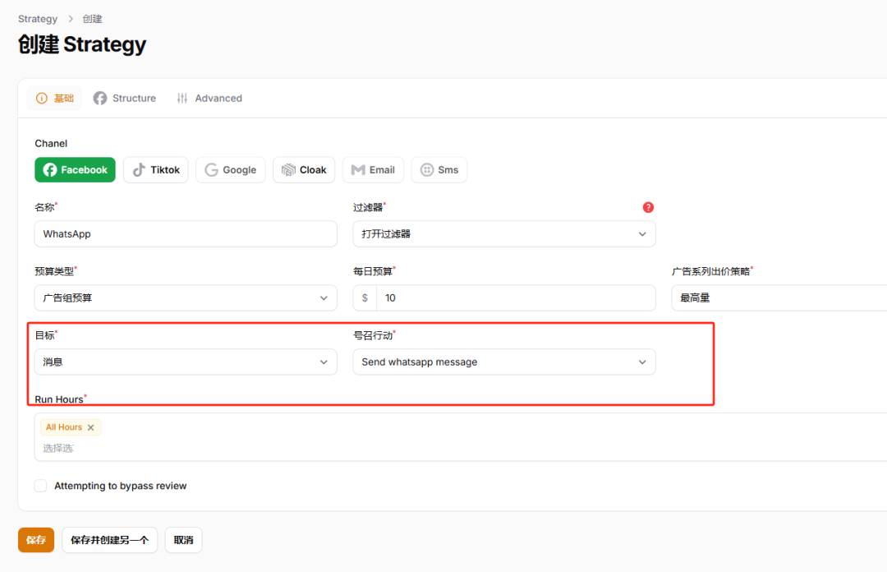Click the Run Hours selection field
This screenshot has height=572, width=887.
coord(461,437)
